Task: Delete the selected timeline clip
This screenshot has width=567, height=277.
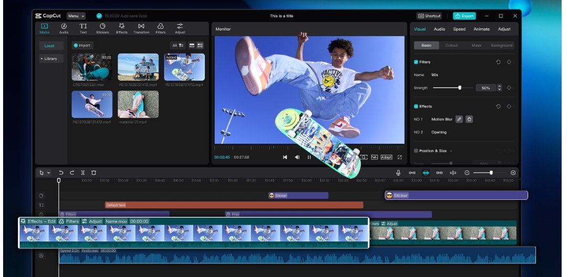Action: (x=93, y=173)
